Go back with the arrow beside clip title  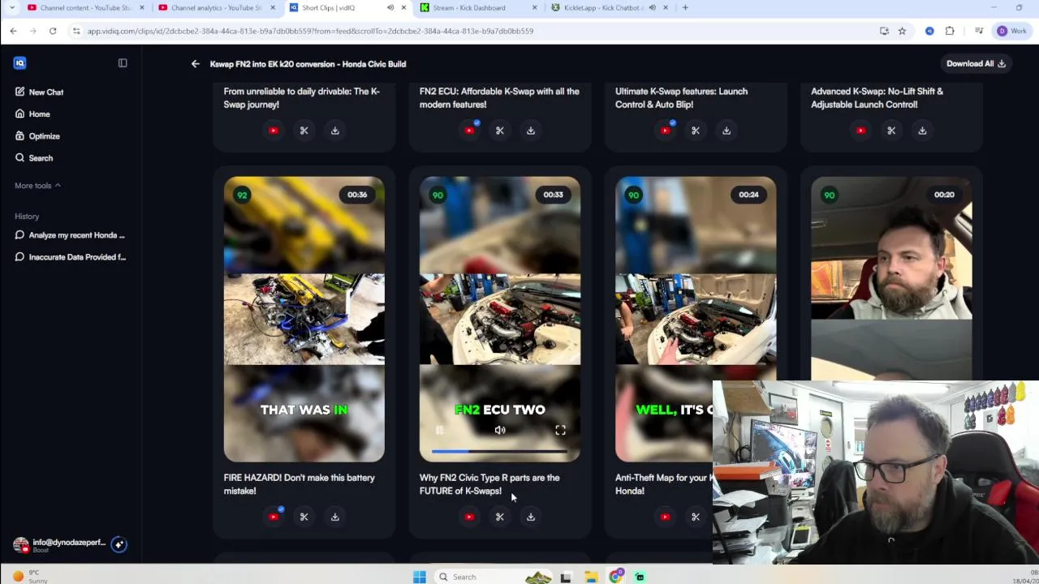click(195, 64)
